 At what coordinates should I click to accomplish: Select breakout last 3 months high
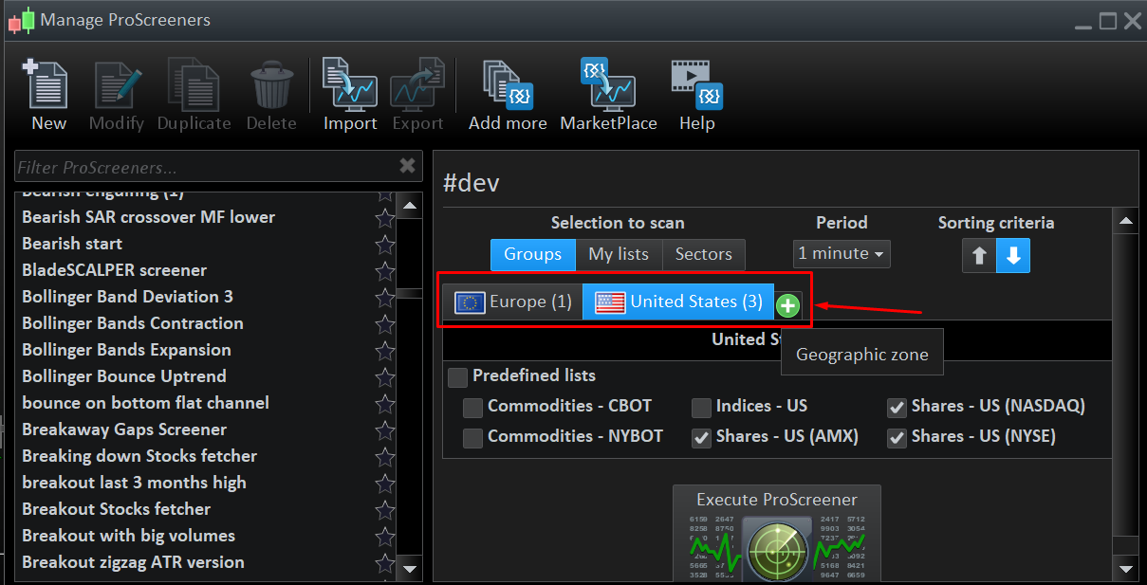(134, 483)
